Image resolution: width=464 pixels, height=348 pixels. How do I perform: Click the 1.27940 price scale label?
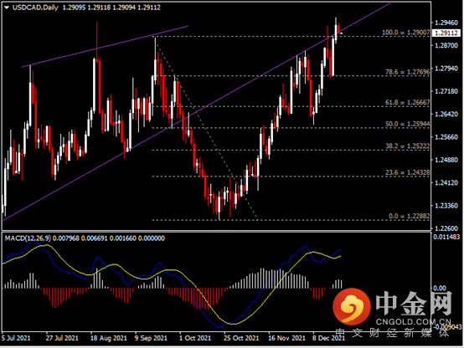(446, 69)
